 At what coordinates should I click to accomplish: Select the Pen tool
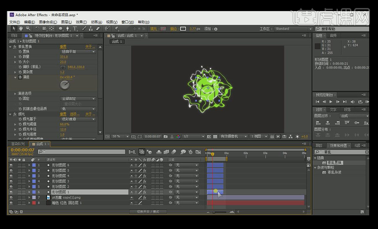tap(68, 29)
